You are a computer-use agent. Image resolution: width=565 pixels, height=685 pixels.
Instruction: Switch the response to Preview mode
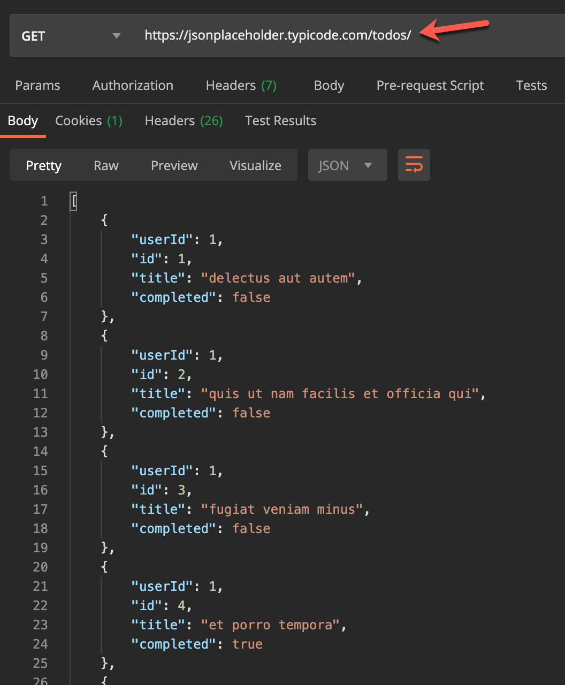coord(174,166)
